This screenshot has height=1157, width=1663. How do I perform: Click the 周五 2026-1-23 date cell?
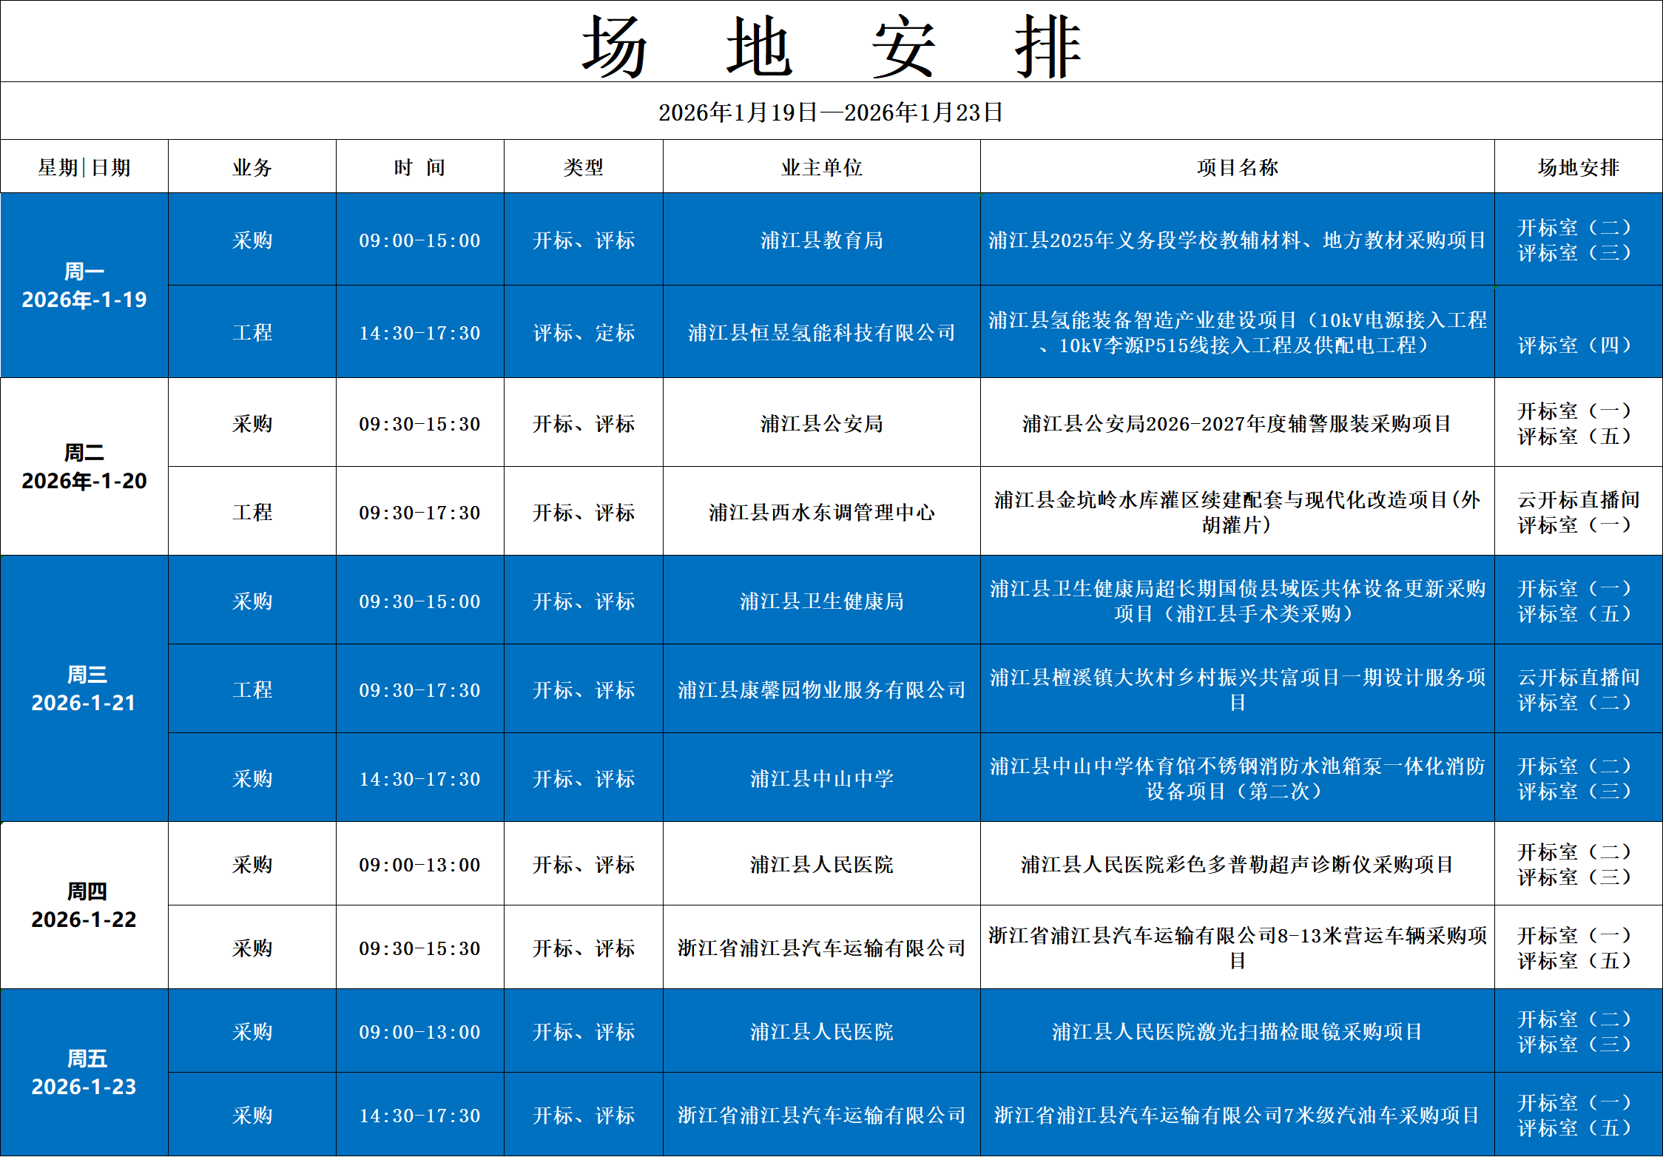[84, 1073]
